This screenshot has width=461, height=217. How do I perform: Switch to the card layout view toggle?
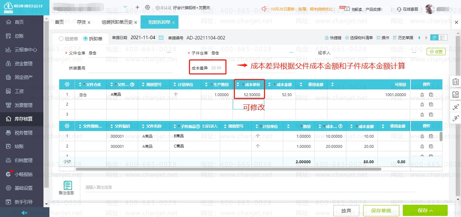pos(443,38)
